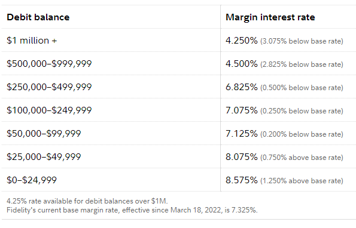Viewport: 356px width, 228px height.
Task: Click the 7.125% margin interest rate
Action: [x=242, y=134]
